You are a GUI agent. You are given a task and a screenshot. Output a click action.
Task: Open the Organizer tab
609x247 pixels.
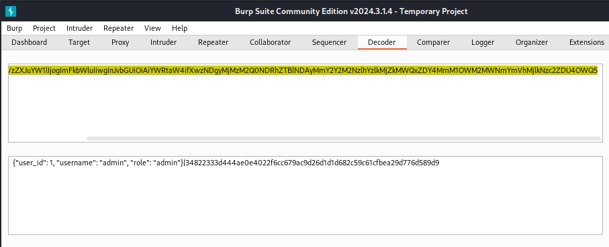click(x=532, y=42)
